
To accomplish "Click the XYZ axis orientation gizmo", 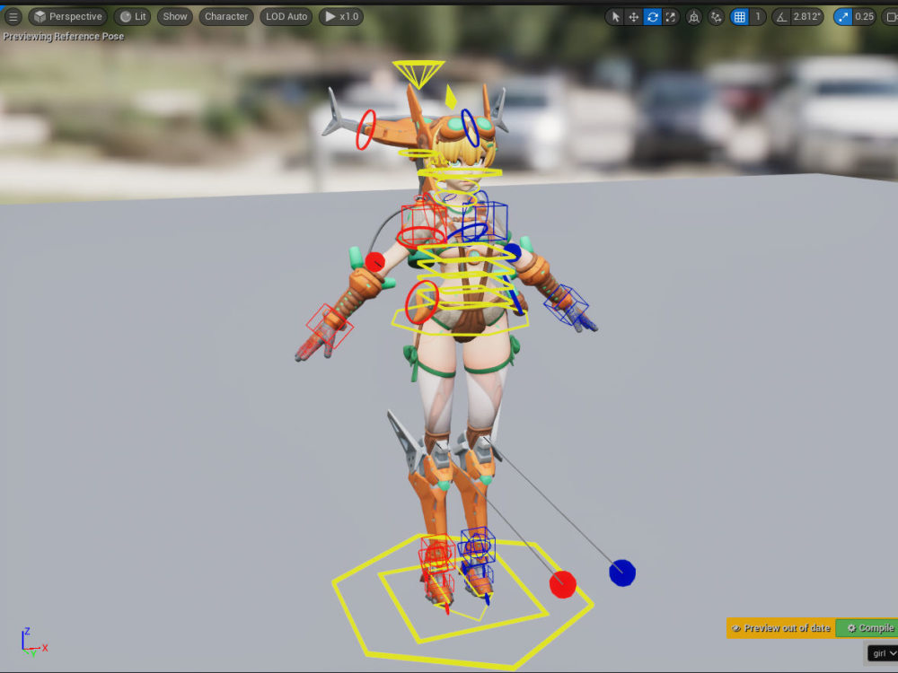I will (x=33, y=642).
